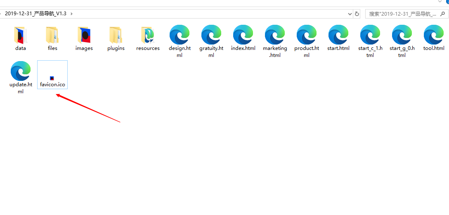
Task: Click the plugins folder name label
Action: pos(116,48)
